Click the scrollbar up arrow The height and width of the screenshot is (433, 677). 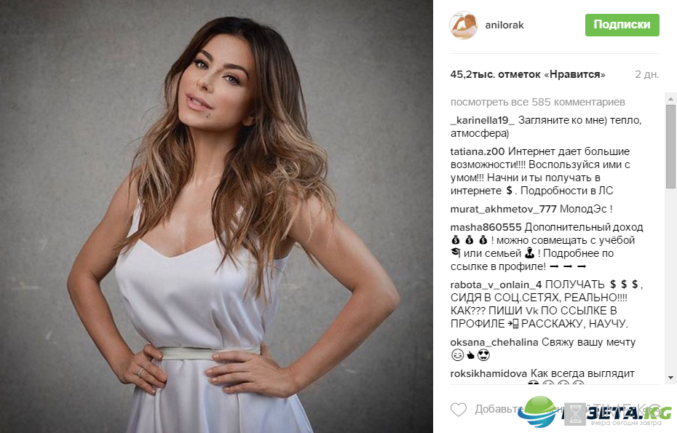point(670,98)
